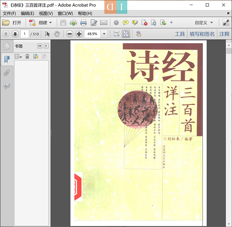This screenshot has height=227, width=232.
Task: Toggle fit width scrolling mode
Action: pos(117,34)
